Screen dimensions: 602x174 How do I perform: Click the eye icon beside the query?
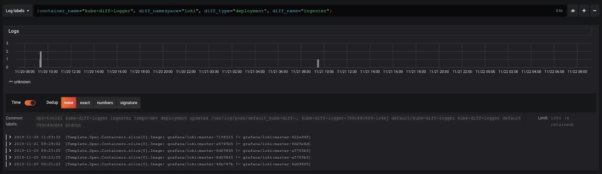pyautogui.click(x=573, y=10)
